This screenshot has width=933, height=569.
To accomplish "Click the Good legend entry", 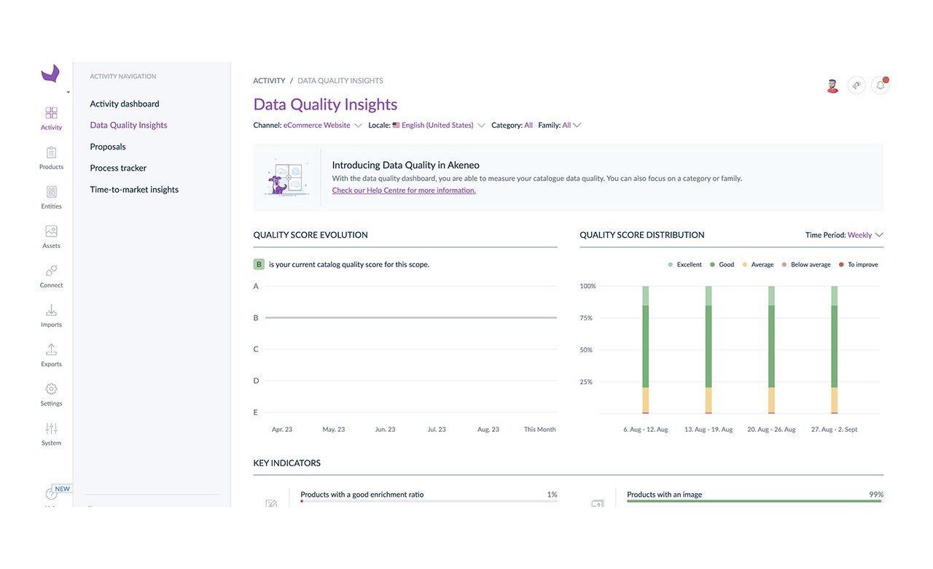I will click(x=722, y=265).
